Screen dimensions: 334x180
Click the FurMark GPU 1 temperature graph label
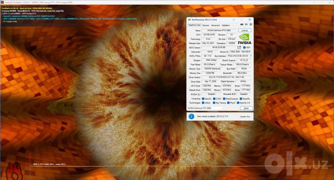(x=49, y=164)
